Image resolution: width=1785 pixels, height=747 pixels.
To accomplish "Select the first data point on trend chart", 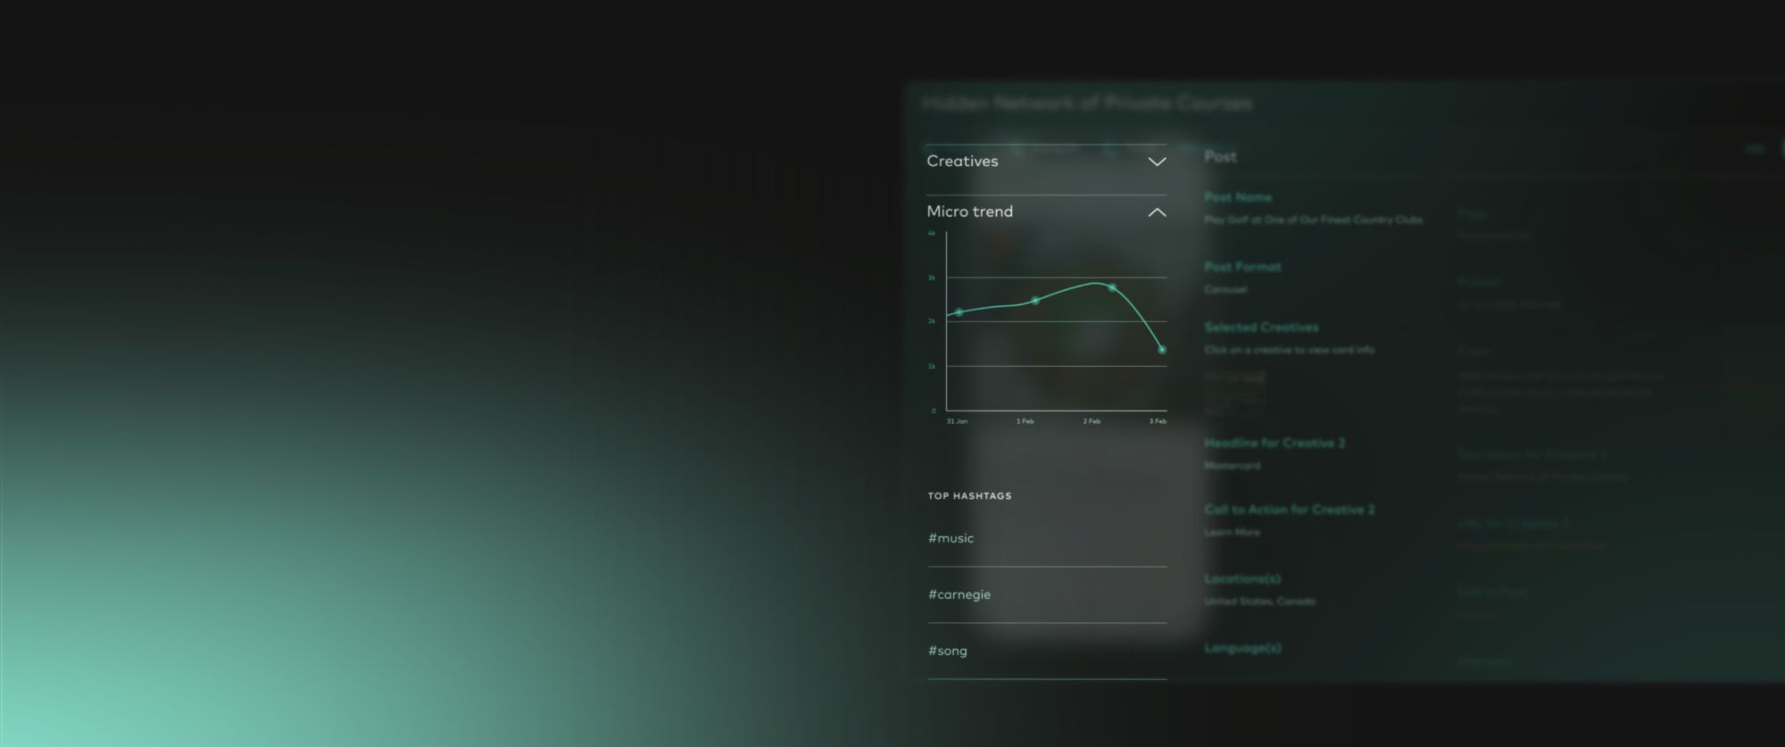I will 959,312.
